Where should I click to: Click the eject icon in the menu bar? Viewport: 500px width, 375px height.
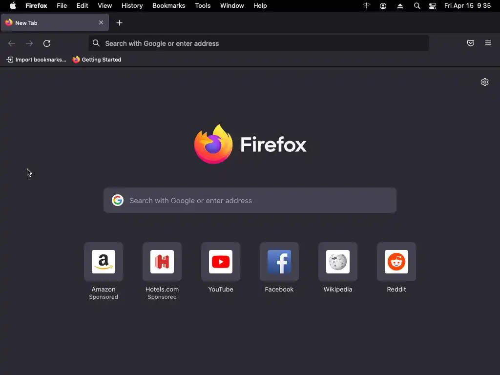tap(400, 6)
